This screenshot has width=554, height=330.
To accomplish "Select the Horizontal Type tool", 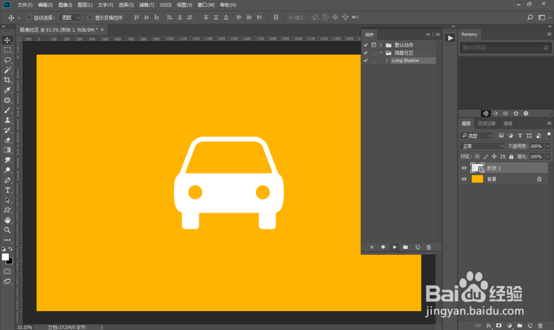I will (7, 190).
